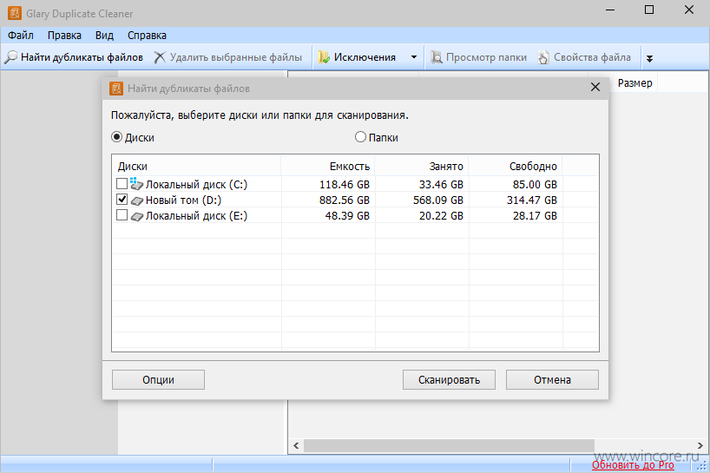This screenshot has height=473, width=710.
Task: Check the Локальный диск (E:) checkbox
Action: pyautogui.click(x=122, y=215)
